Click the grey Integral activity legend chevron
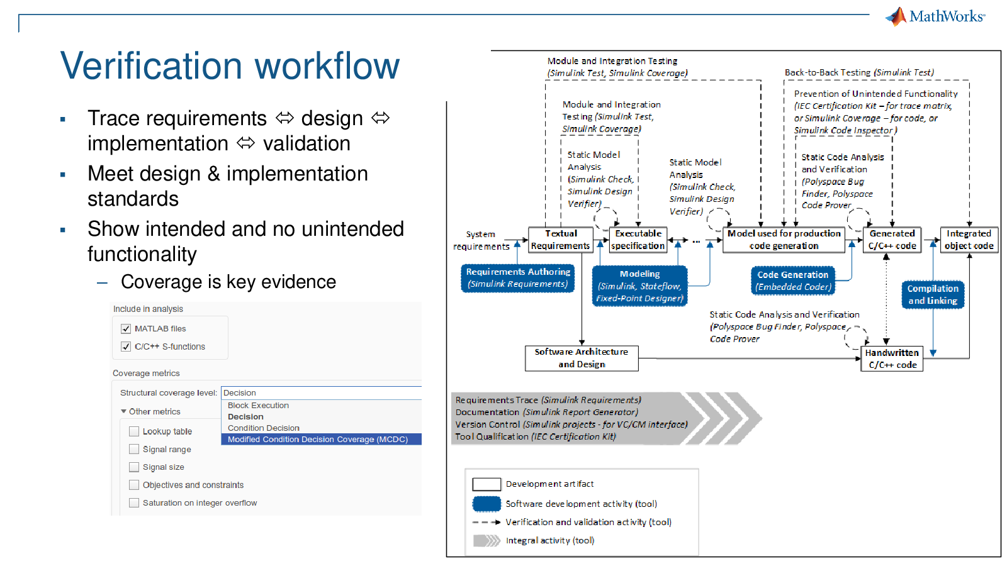 tap(487, 540)
